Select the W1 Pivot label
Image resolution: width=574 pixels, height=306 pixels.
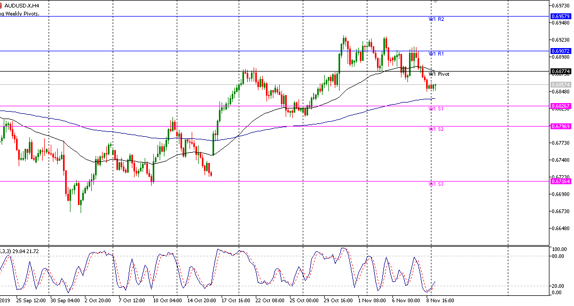[439, 74]
